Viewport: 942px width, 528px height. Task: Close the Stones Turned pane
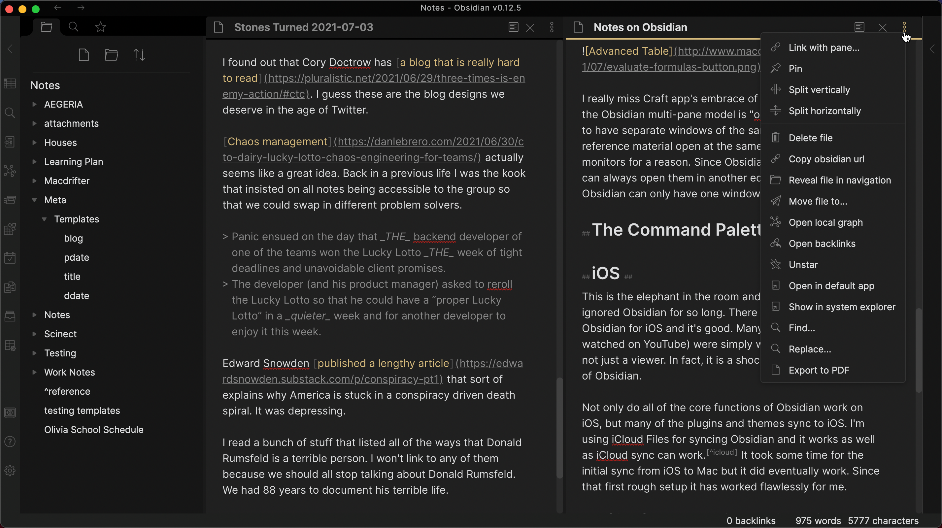530,27
